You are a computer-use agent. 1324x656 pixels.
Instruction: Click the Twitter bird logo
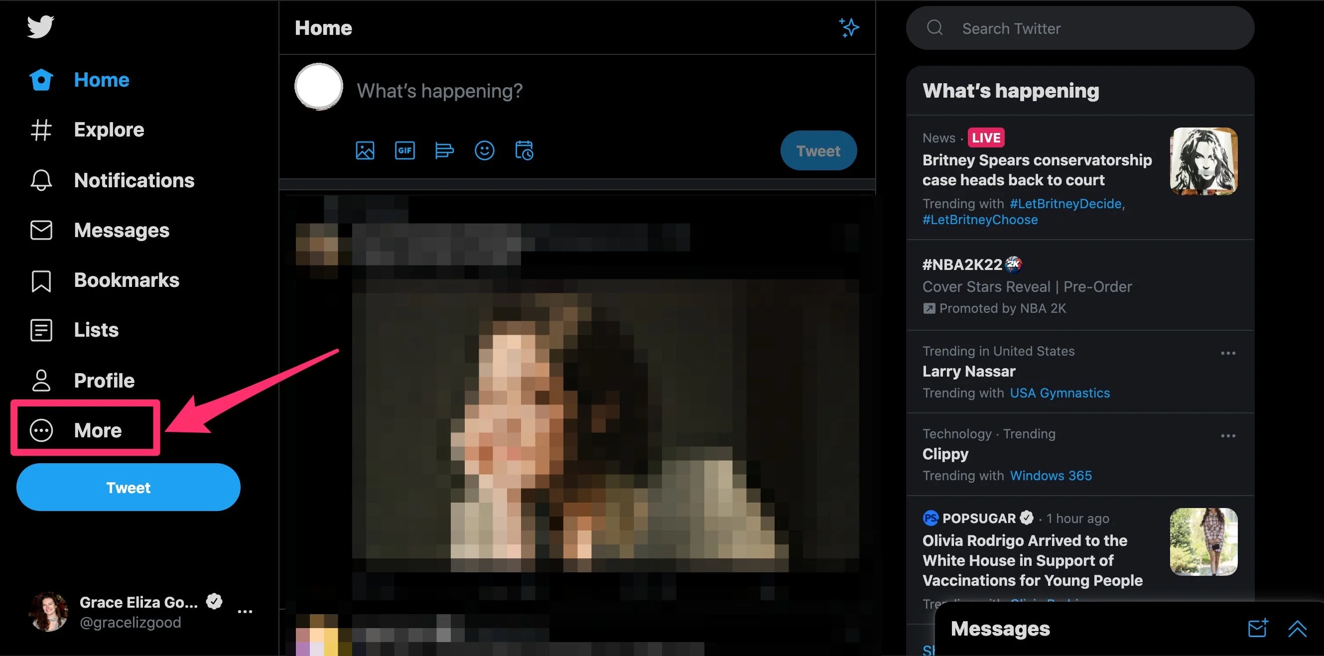[x=40, y=27]
